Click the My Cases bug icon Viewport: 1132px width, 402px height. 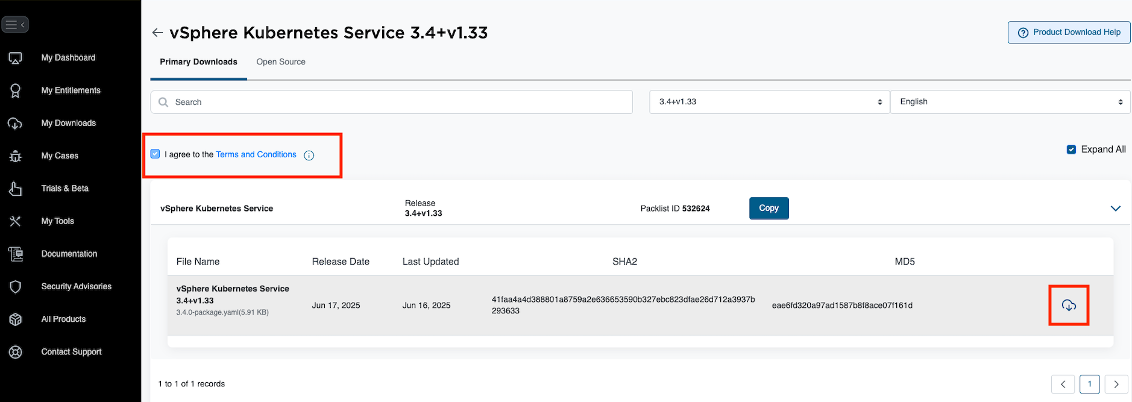(16, 156)
